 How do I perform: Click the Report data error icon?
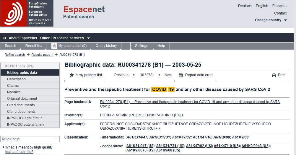pos(181,75)
